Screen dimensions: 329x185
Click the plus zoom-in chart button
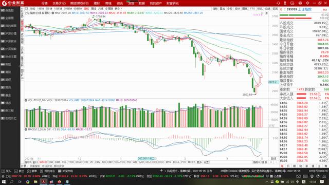pos(271,162)
